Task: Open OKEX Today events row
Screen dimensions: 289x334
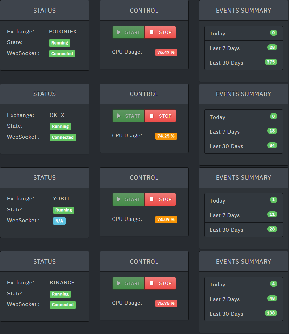Action: [x=243, y=117]
